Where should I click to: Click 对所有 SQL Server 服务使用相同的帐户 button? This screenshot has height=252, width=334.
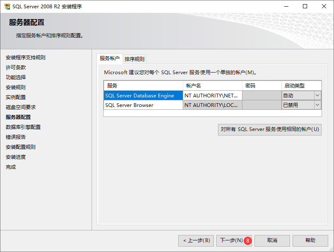point(270,129)
